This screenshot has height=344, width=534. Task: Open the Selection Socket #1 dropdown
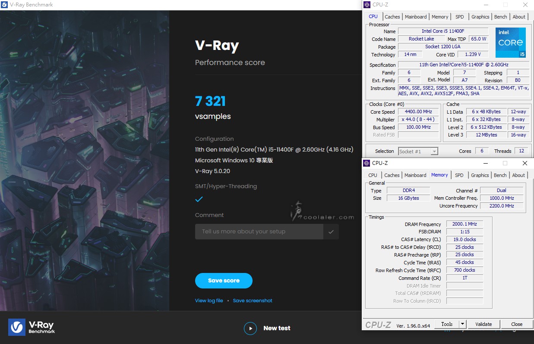[x=418, y=151]
